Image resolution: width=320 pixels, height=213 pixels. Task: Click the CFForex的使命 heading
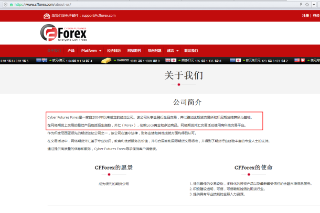click(253, 167)
